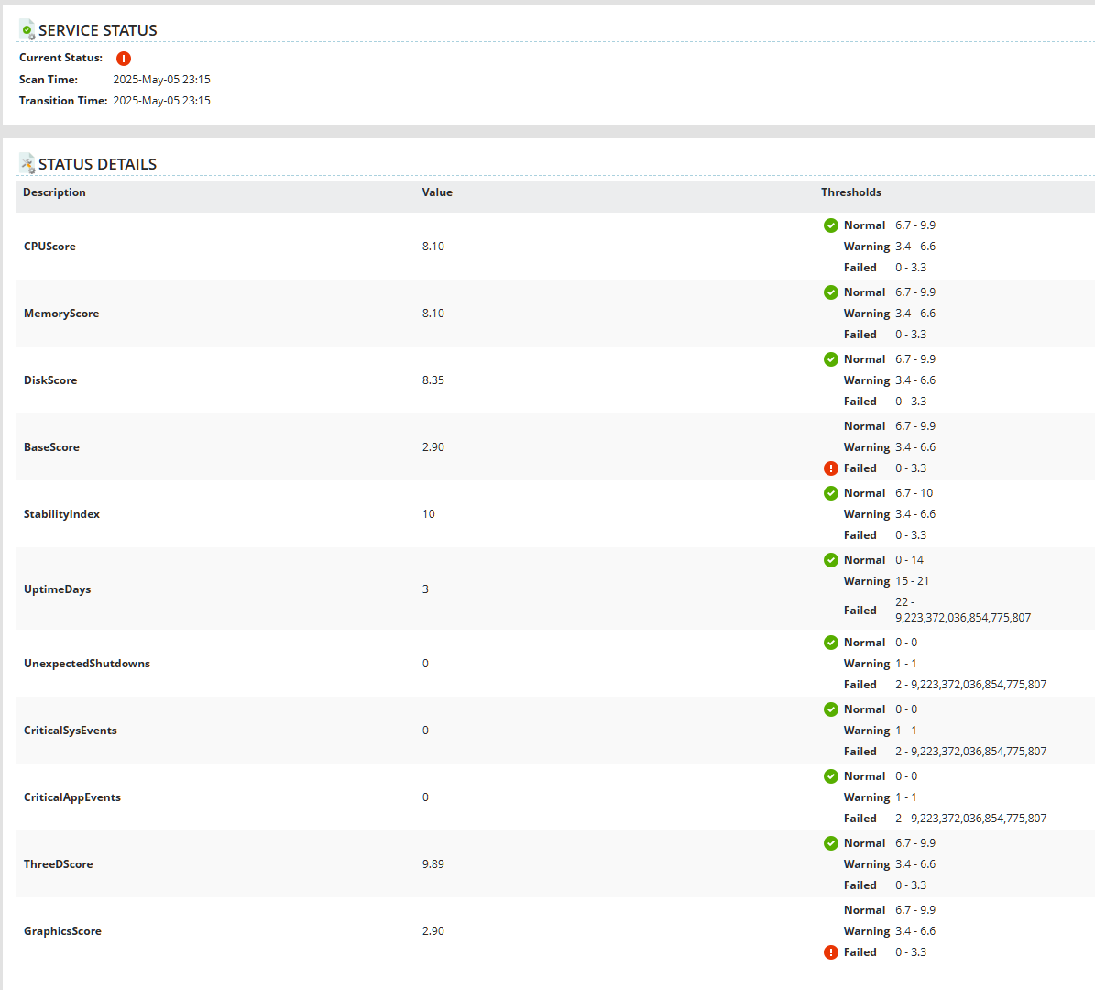
Task: Click the STATUS DETAILS heading
Action: click(97, 164)
